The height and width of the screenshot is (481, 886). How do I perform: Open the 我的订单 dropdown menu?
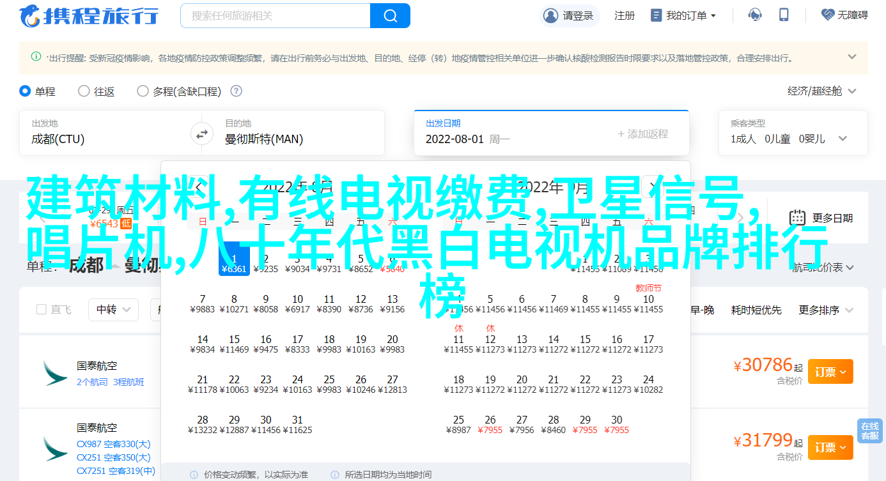coord(683,15)
